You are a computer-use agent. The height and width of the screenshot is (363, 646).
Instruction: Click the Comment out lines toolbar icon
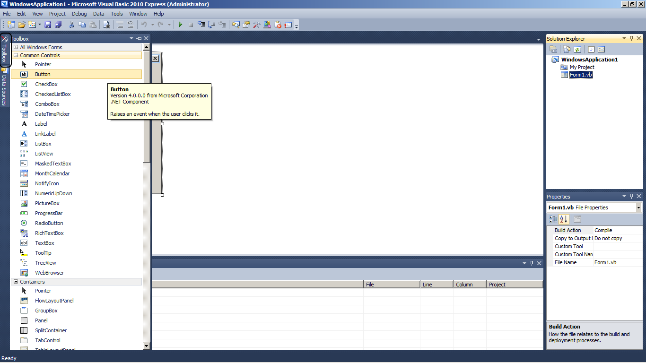tap(120, 25)
